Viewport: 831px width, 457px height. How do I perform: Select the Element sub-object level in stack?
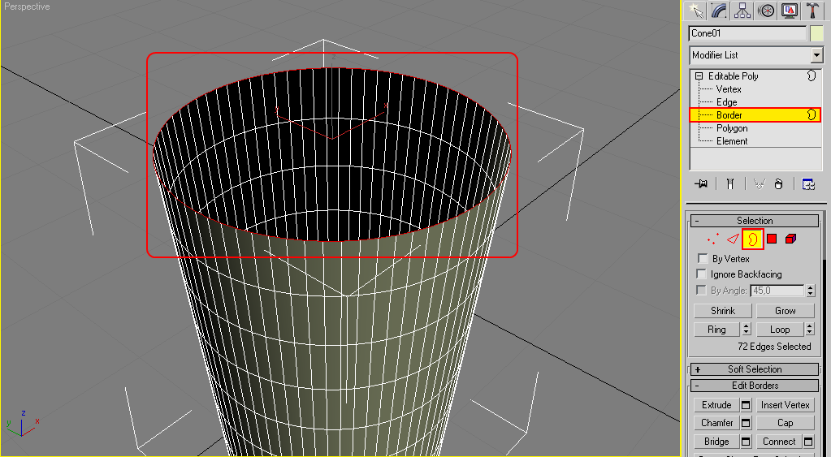[x=732, y=141]
